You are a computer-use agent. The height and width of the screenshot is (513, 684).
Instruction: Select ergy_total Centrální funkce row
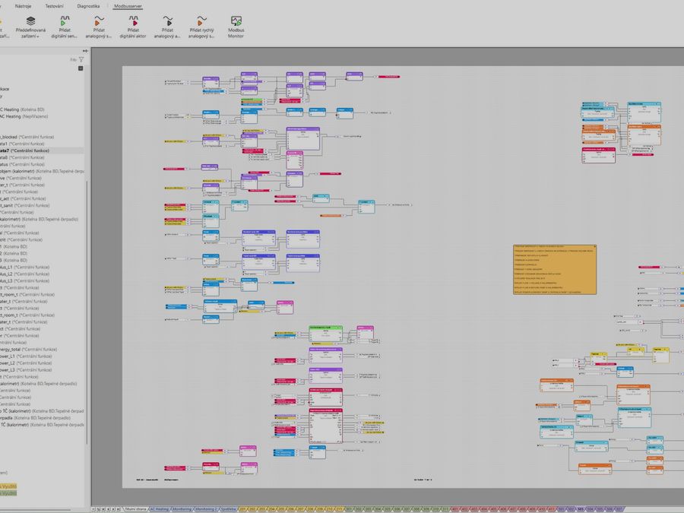point(42,350)
